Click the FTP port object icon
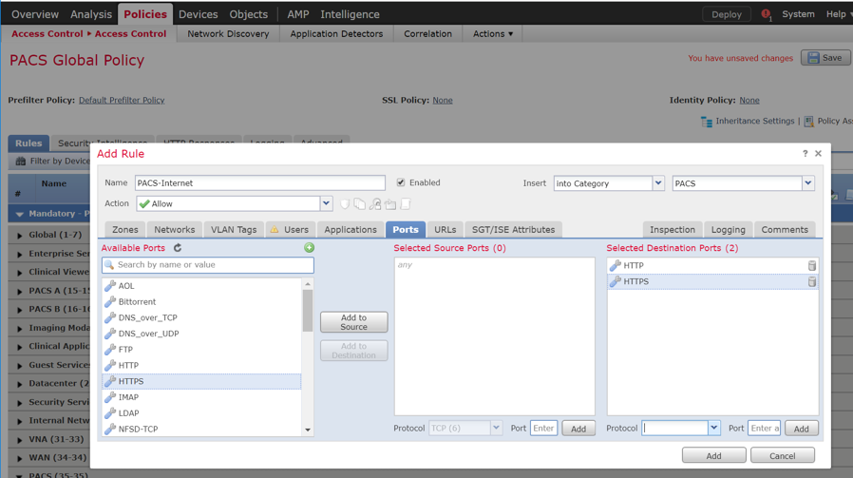This screenshot has width=853, height=478. pyautogui.click(x=110, y=350)
